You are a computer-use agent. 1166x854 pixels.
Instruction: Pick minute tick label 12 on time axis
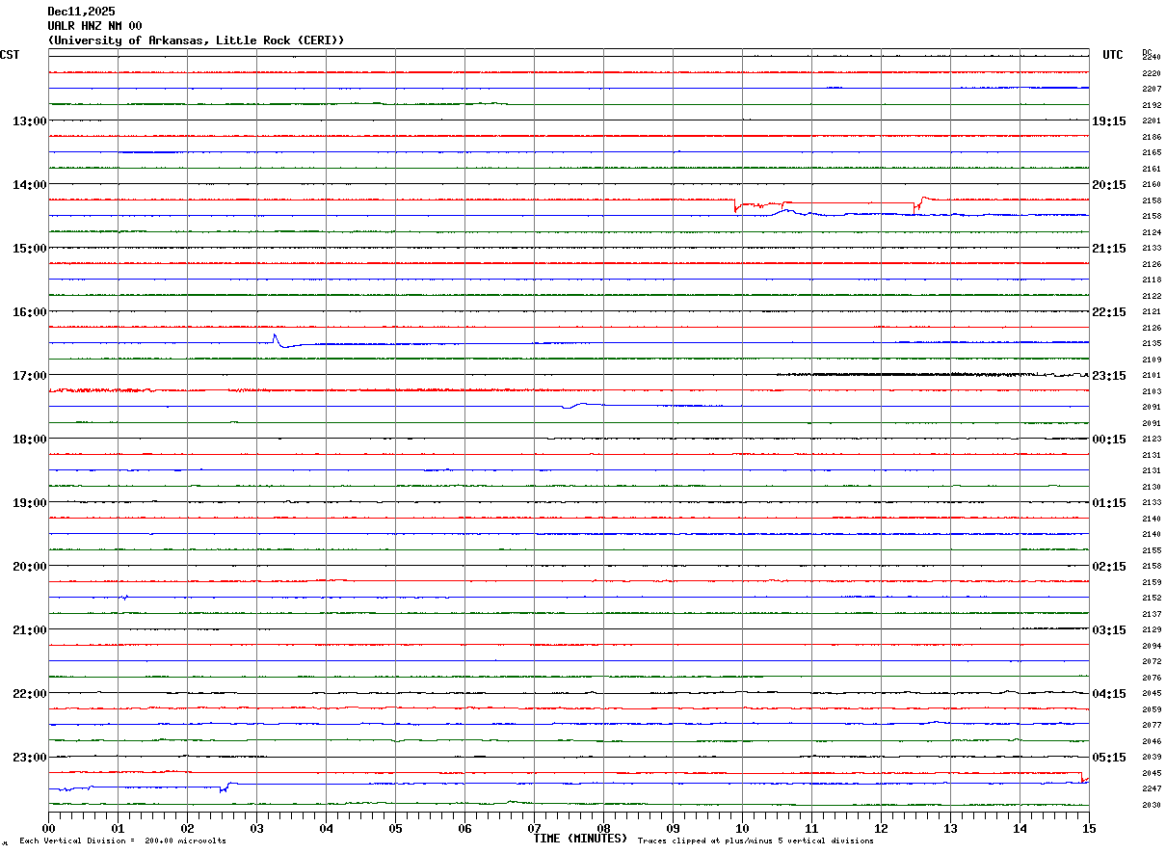click(881, 827)
